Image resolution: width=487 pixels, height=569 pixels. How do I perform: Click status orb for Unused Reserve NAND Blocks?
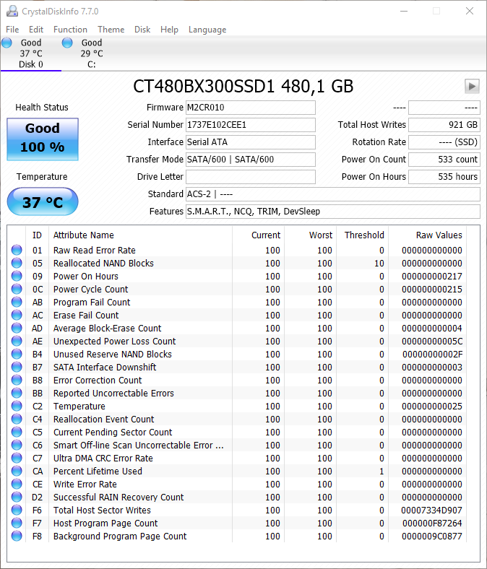[x=17, y=354]
